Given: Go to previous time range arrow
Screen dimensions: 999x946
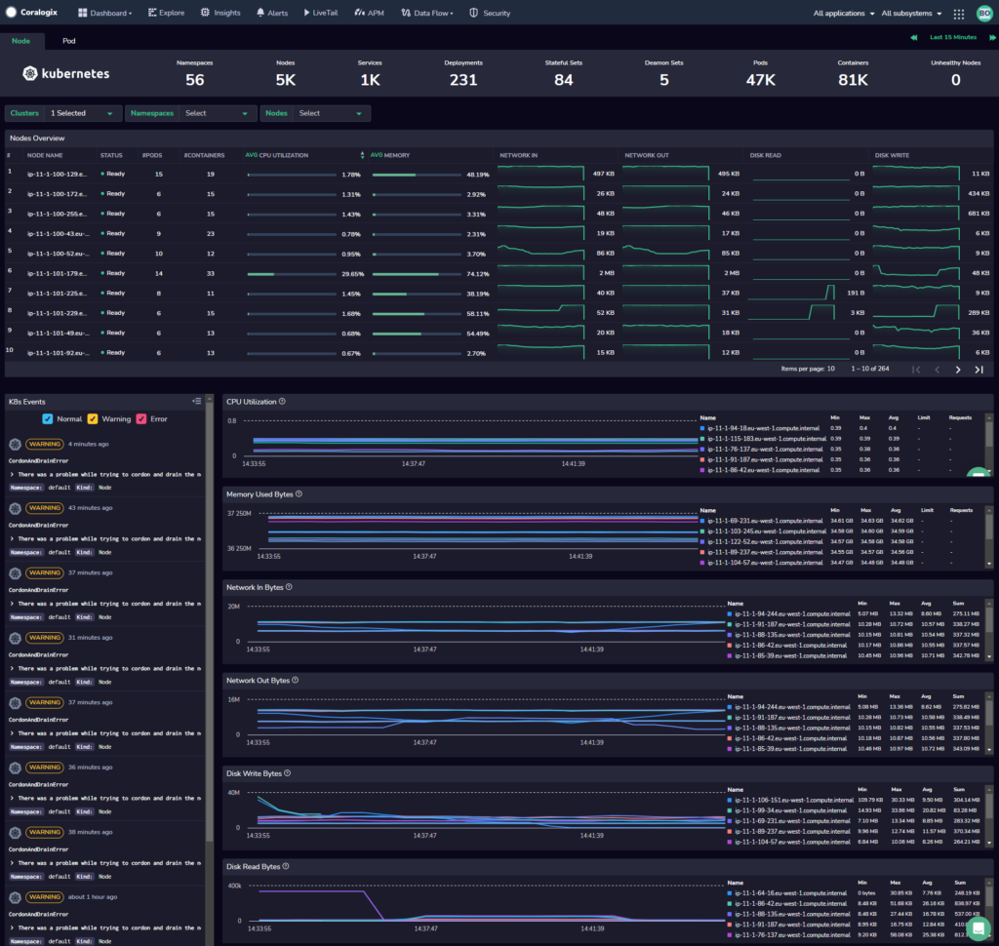Looking at the screenshot, I should coord(913,38).
